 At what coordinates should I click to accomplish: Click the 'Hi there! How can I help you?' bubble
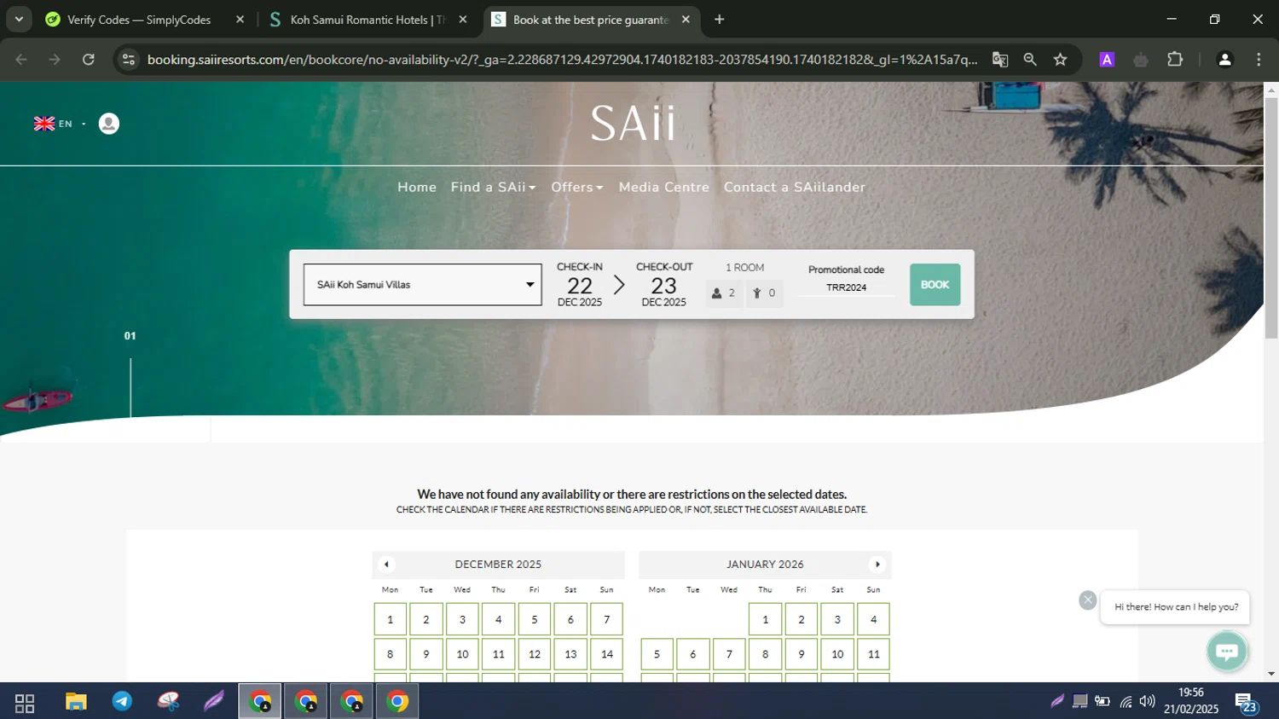[1176, 607]
